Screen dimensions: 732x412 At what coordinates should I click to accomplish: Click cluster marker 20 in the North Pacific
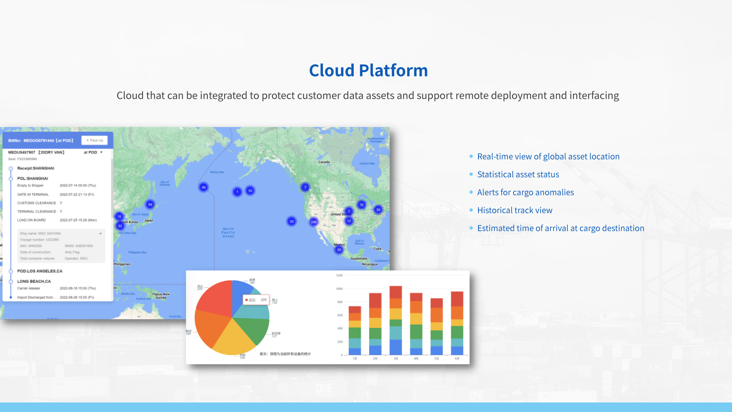(292, 222)
